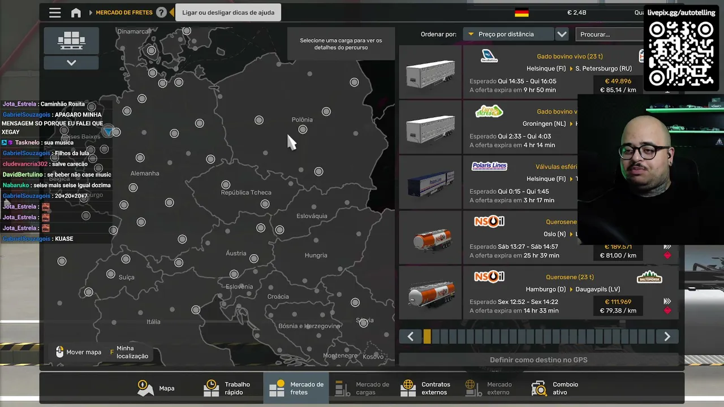Viewport: 724px width, 407px height.
Task: Open the hamburger main menu
Action: tap(55, 12)
